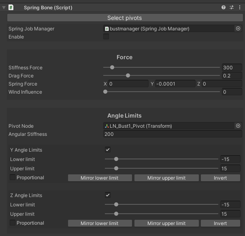Adjust the Wind Influence slider
245x236 pixels.
pyautogui.click(x=162, y=92)
